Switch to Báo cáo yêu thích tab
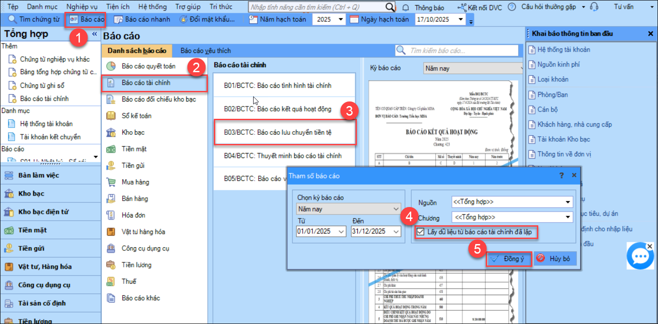 coord(205,51)
